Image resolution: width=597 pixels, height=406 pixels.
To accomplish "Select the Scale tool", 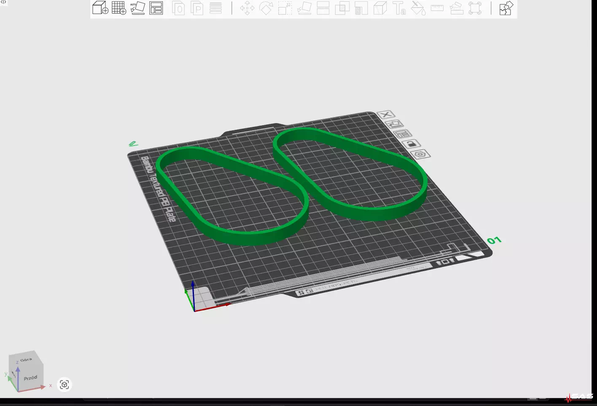I will 285,8.
